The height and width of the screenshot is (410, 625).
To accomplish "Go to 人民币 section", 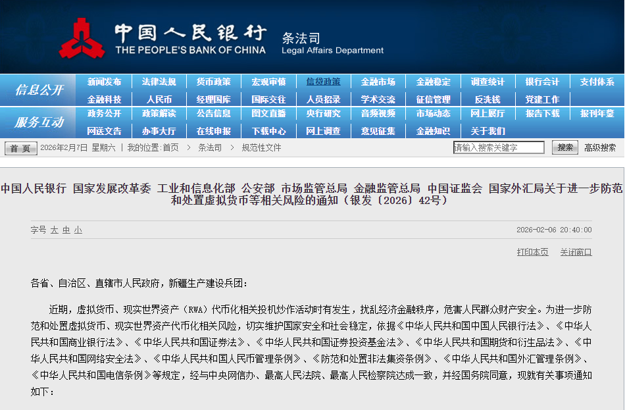I will tap(159, 99).
